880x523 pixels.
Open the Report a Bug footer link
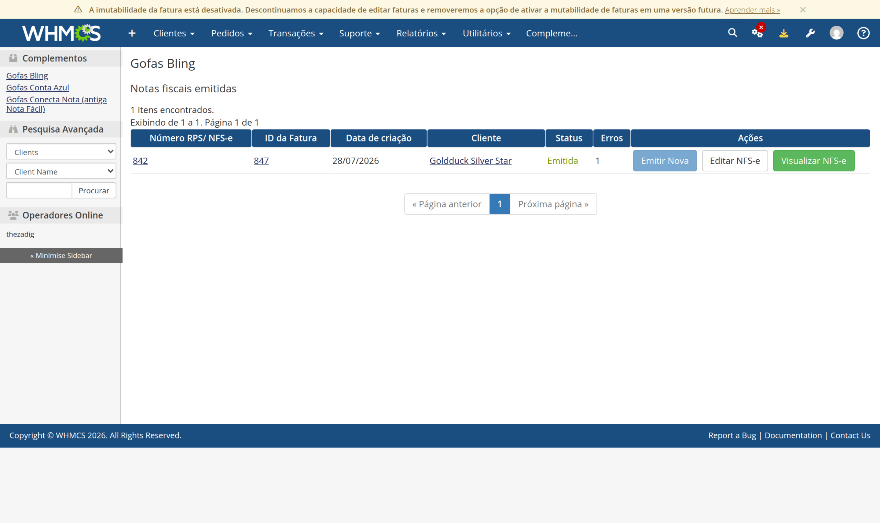click(x=732, y=435)
